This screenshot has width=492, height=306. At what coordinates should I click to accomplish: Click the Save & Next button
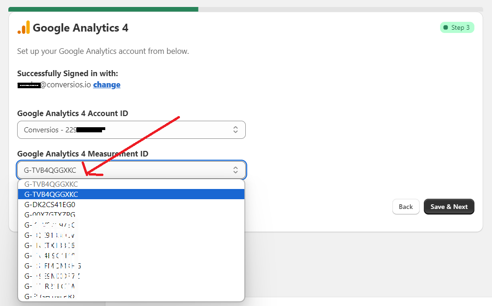(449, 207)
